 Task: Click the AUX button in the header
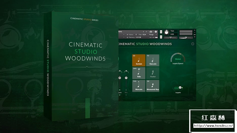[x=195, y=35]
